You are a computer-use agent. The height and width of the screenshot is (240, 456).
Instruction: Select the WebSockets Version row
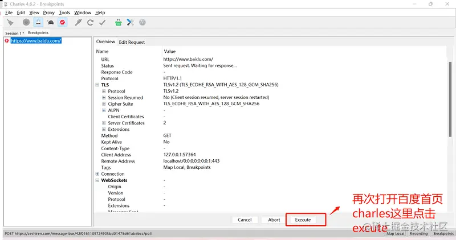pyautogui.click(x=271, y=193)
